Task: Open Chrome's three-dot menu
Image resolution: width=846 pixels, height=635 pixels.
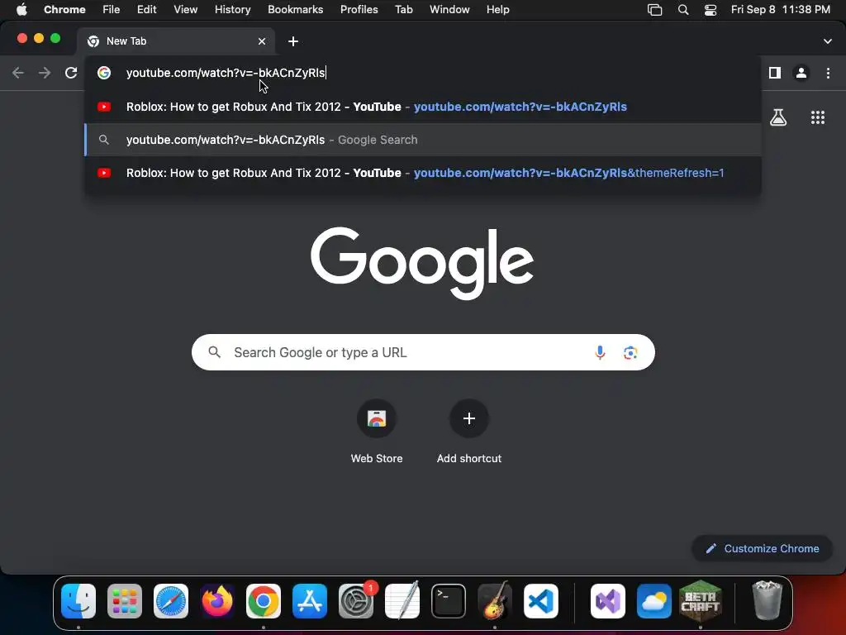Action: pyautogui.click(x=828, y=73)
